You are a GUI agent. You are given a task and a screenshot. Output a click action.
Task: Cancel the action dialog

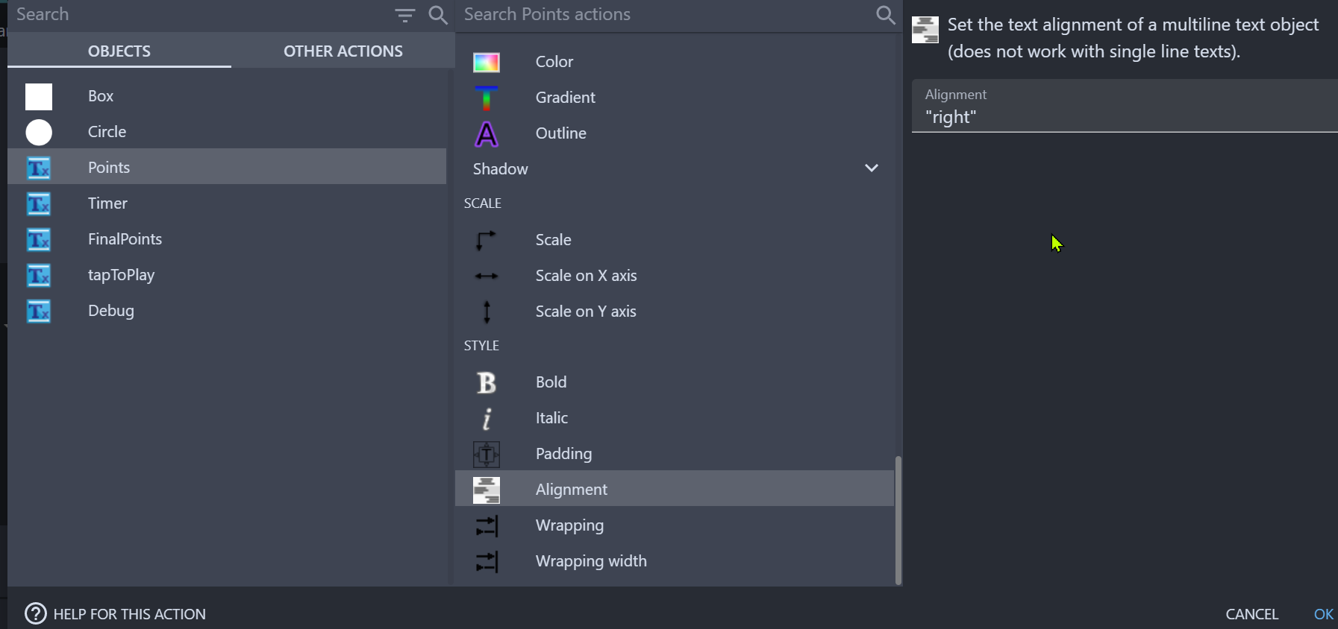pos(1251,614)
